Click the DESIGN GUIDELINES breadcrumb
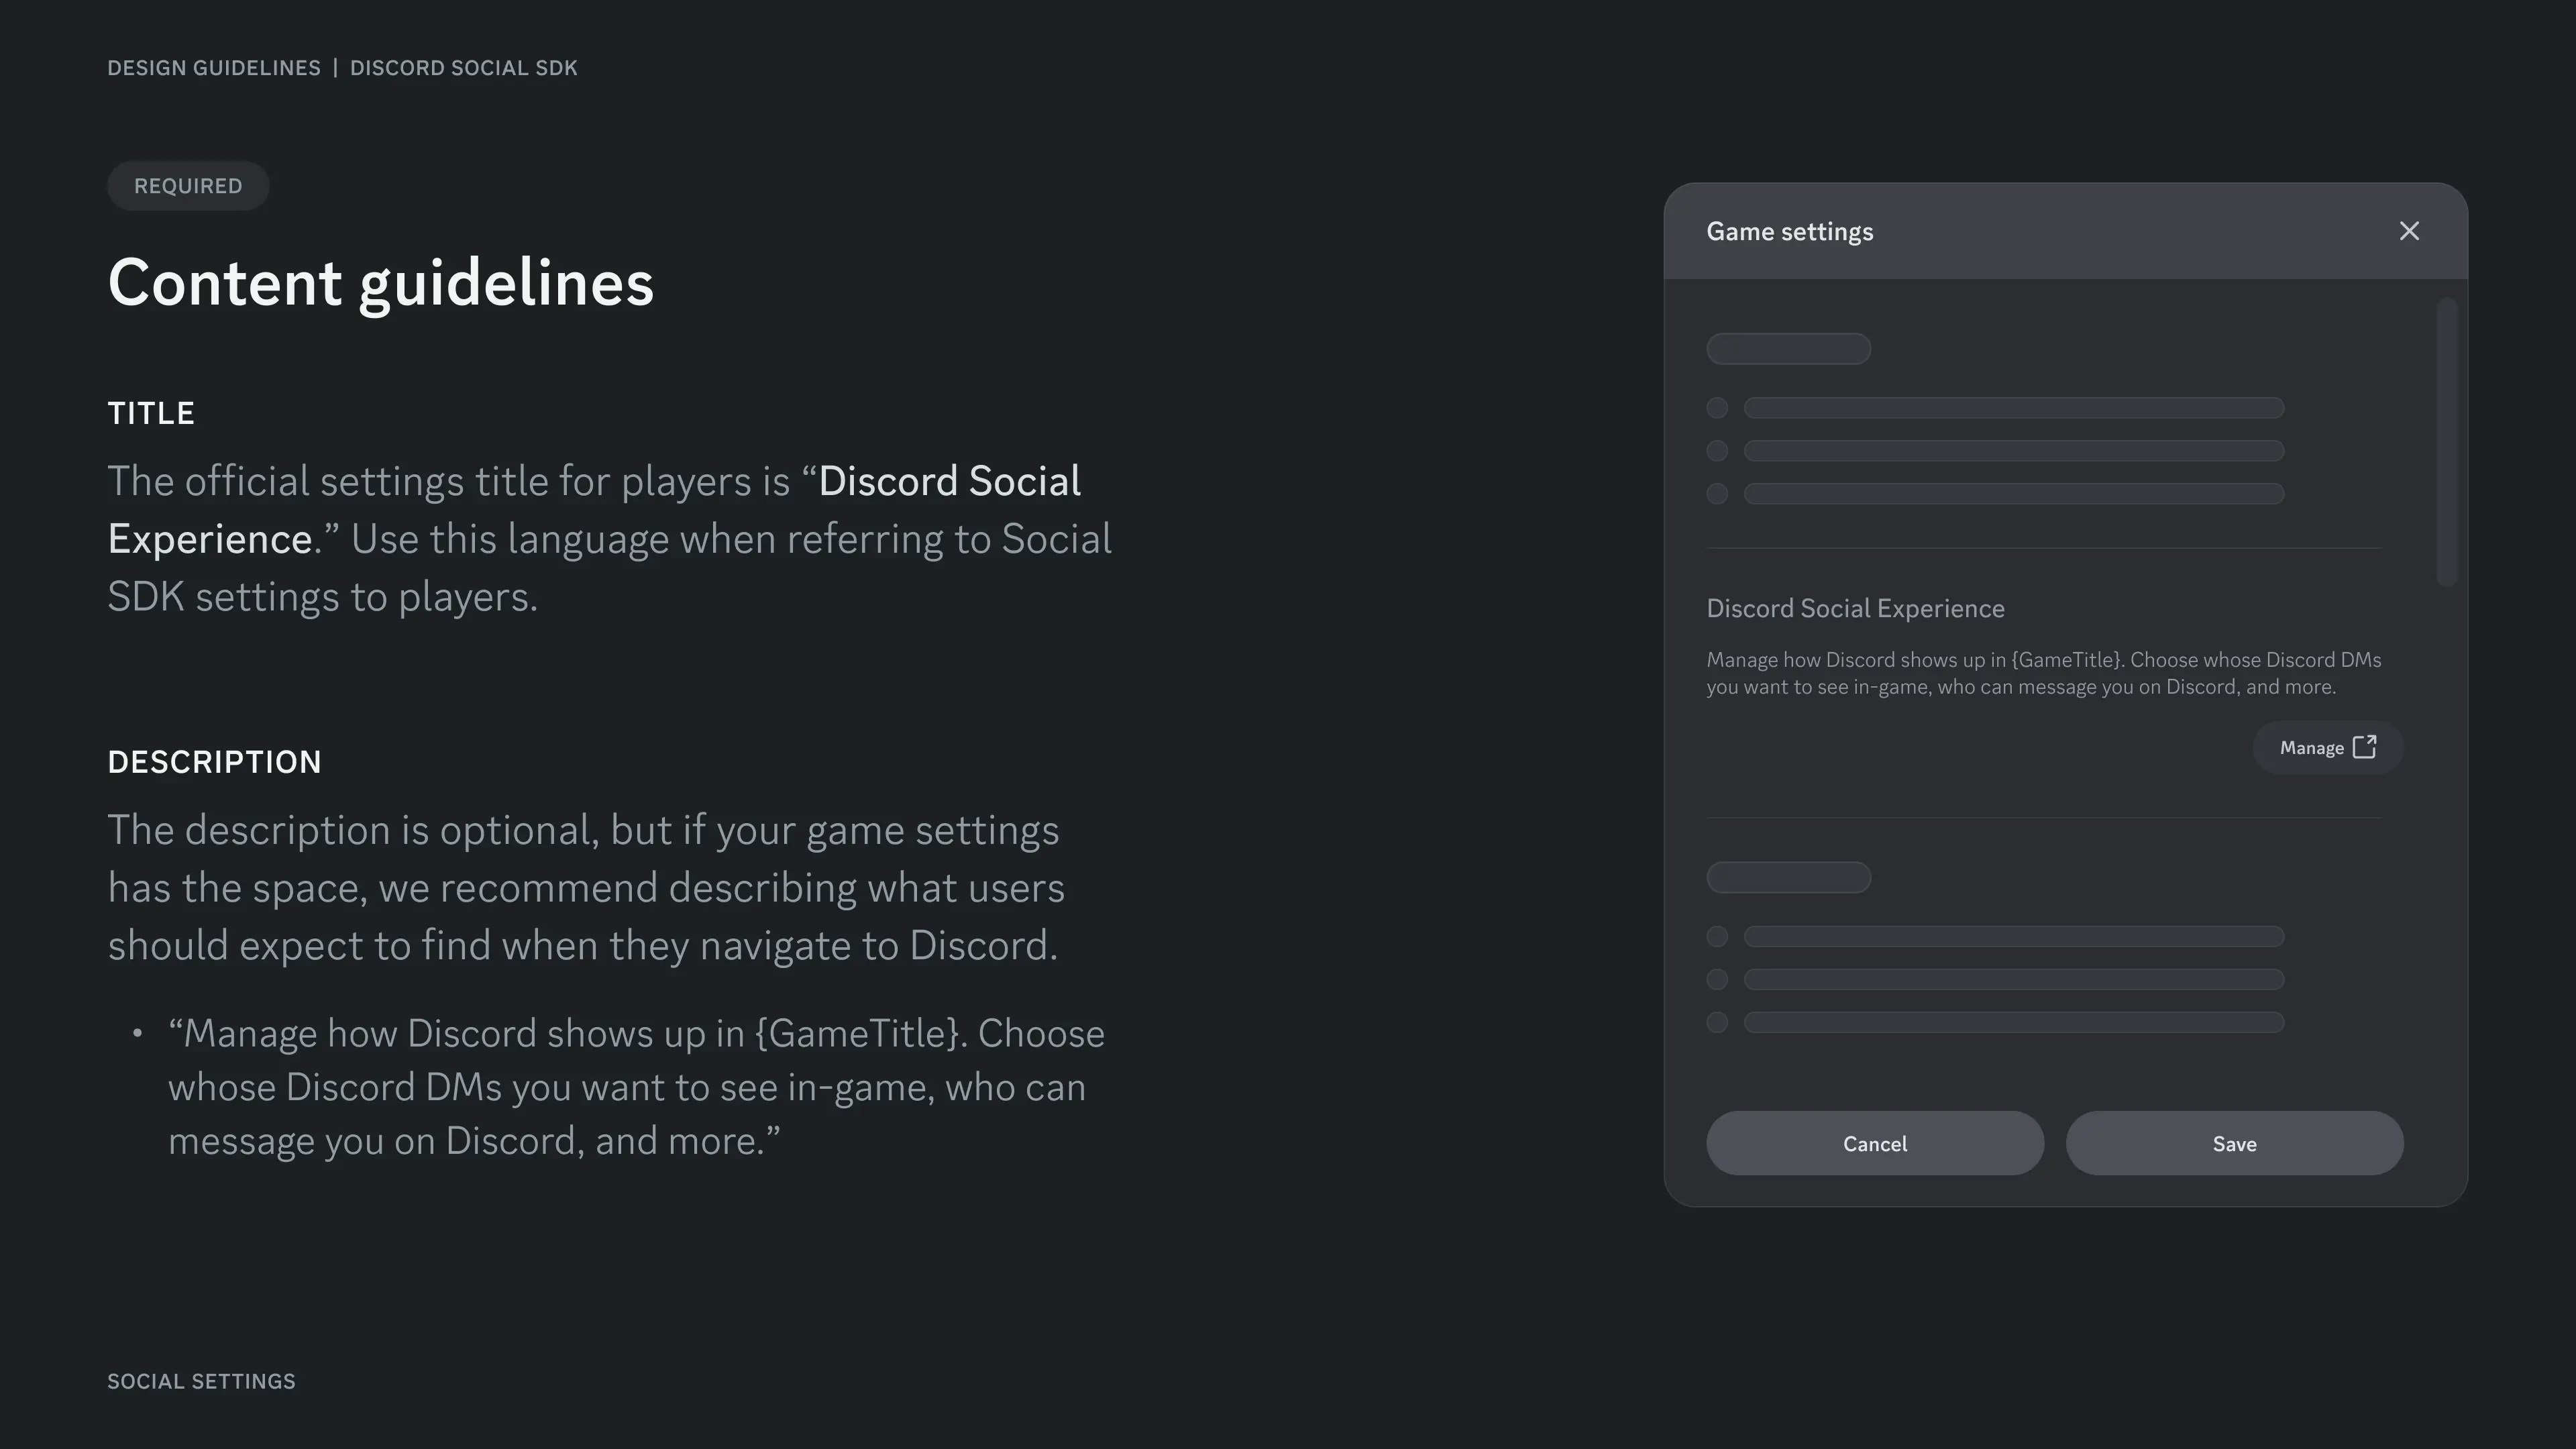The image size is (2576, 1449). click(x=214, y=67)
